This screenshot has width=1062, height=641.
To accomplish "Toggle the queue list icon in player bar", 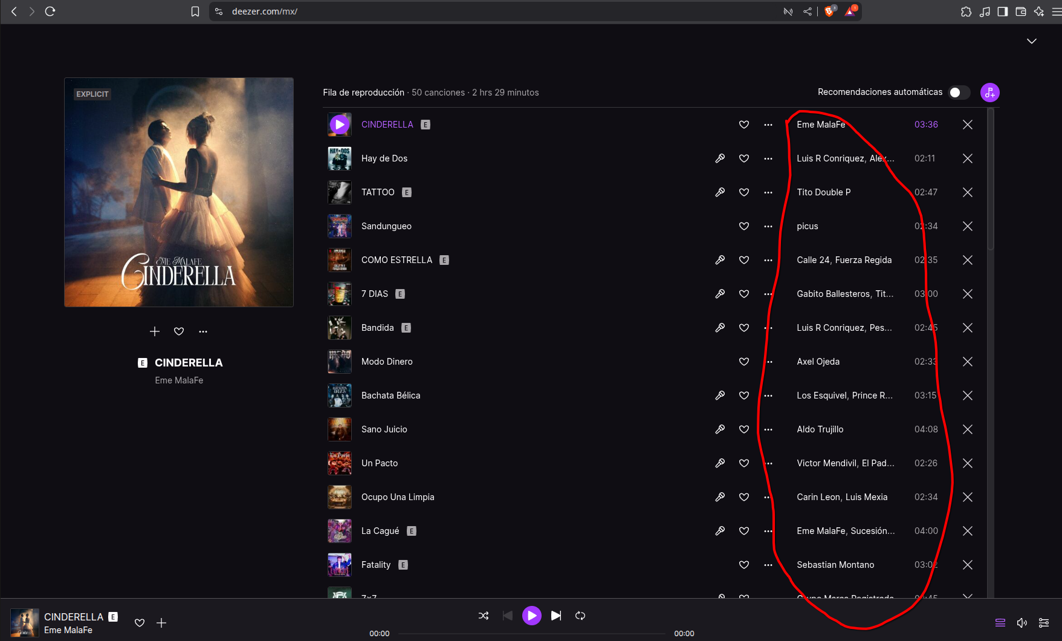I will [x=1000, y=623].
